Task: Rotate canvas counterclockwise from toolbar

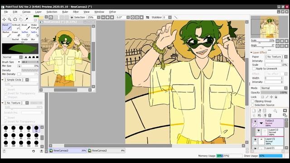Action: [132, 17]
